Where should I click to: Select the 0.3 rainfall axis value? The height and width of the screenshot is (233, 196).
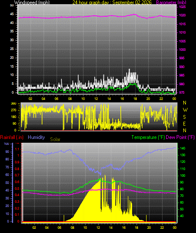(x=17, y=202)
